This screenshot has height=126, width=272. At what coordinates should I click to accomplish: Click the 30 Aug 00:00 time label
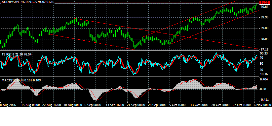point(73,105)
